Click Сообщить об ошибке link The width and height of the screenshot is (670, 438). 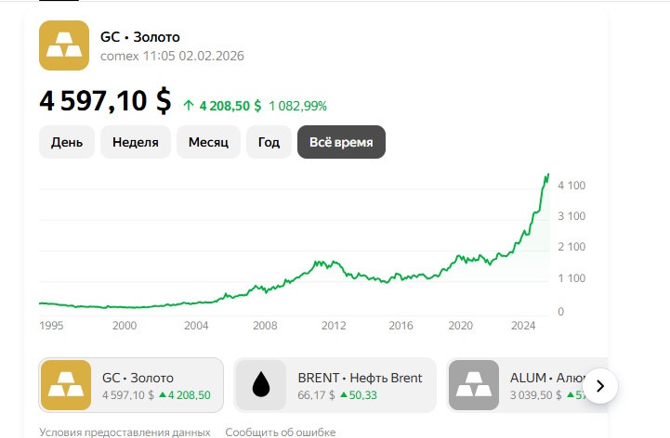(x=281, y=432)
